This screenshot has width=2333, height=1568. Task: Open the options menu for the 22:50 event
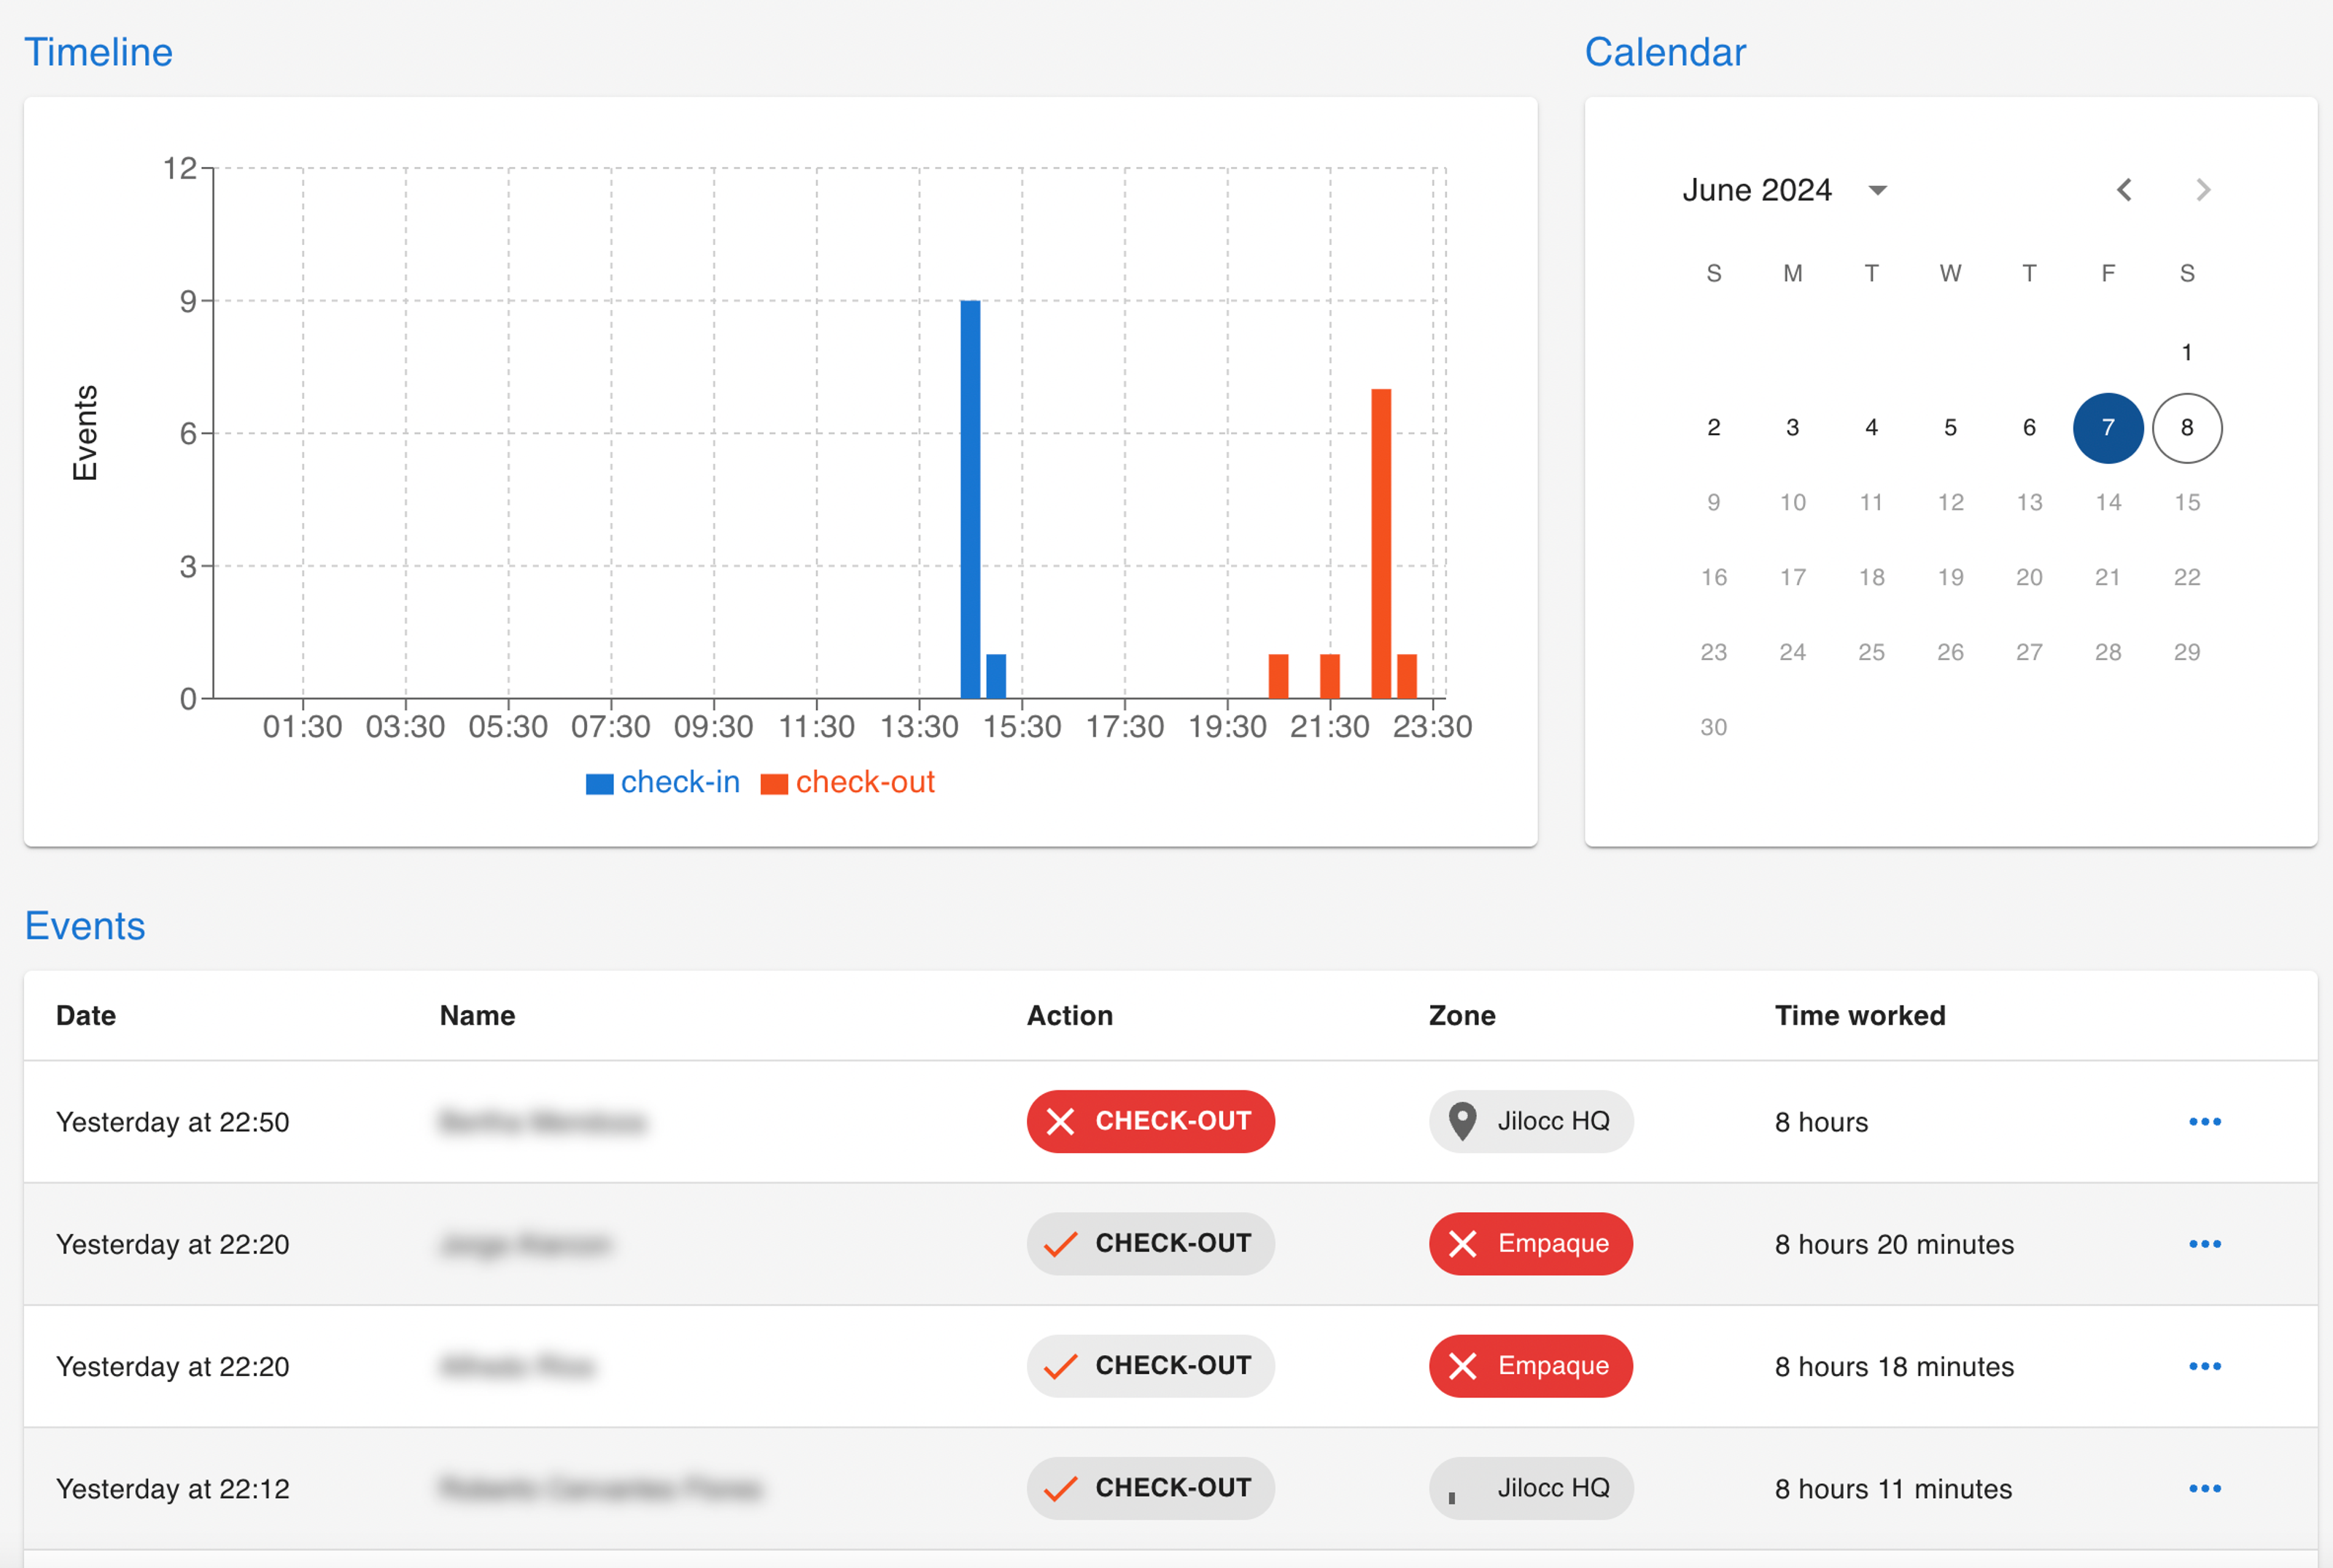(2204, 1121)
